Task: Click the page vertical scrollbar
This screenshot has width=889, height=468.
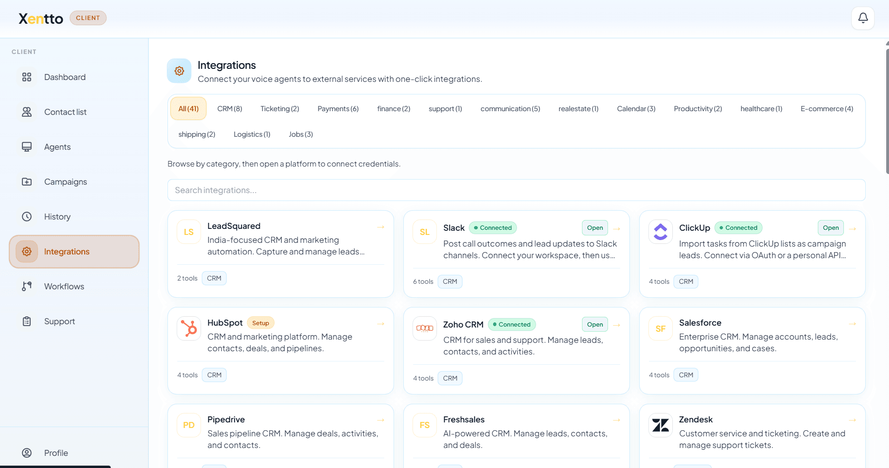Action: tap(887, 112)
